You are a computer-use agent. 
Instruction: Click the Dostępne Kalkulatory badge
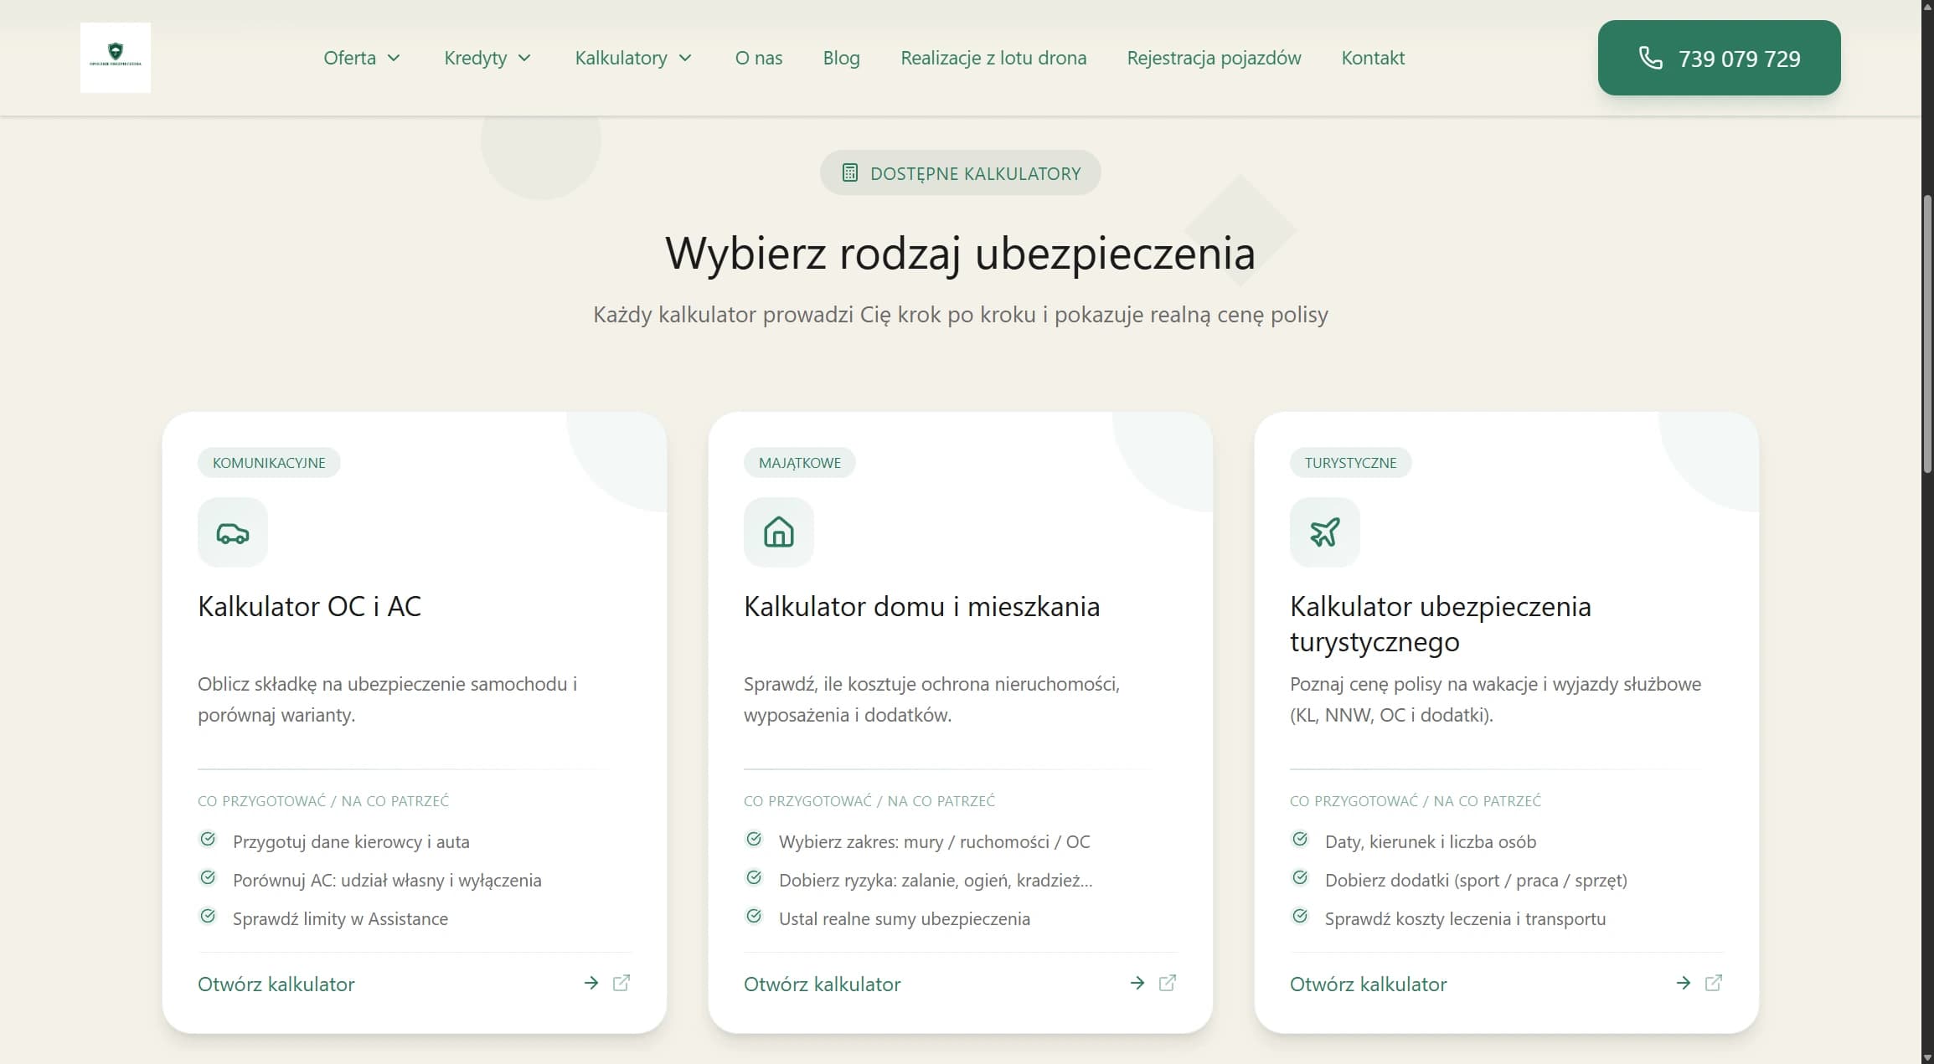coord(960,172)
